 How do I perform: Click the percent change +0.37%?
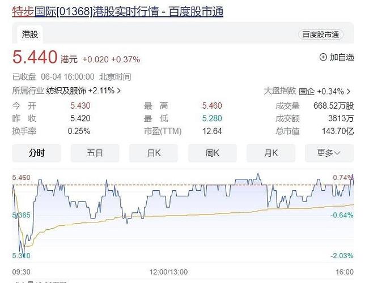point(126,59)
